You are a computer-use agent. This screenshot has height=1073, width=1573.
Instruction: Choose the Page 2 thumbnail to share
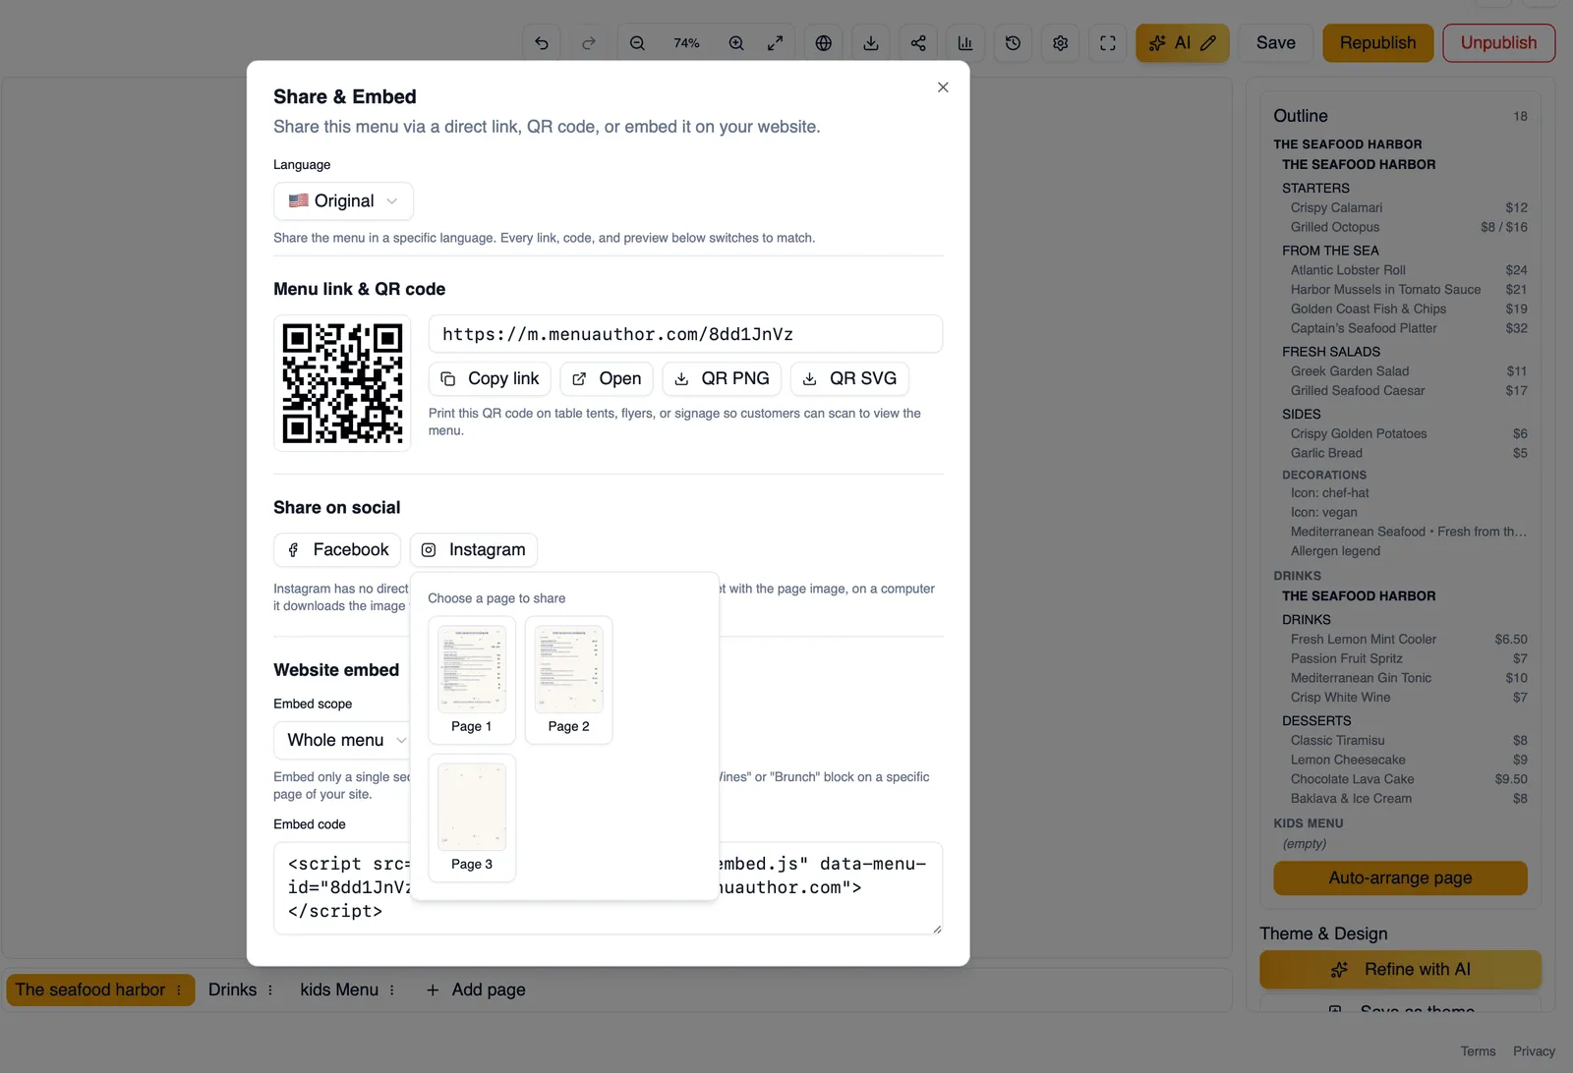tap(569, 680)
